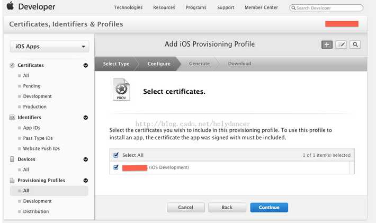
Task: Uncheck the iOS Development certificate checkbox
Action: pyautogui.click(x=116, y=167)
